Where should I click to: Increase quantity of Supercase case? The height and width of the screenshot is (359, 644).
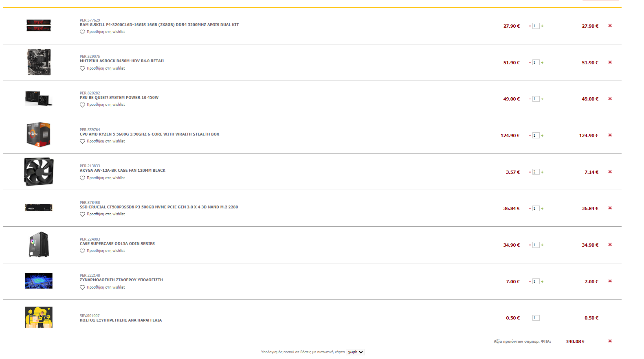pyautogui.click(x=542, y=245)
